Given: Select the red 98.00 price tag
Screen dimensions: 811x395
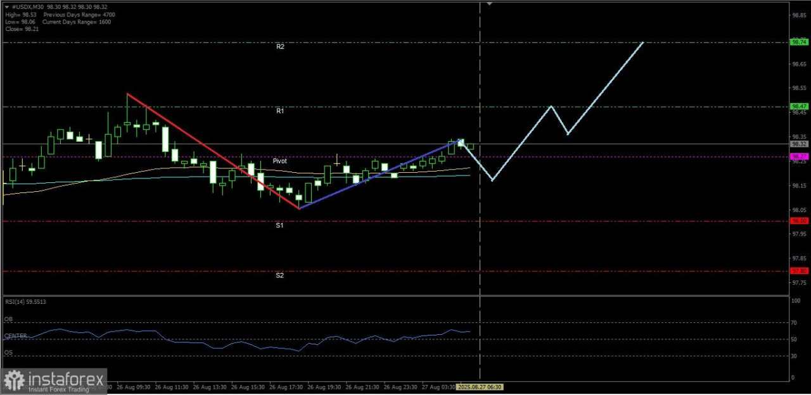Looking at the screenshot, I should pyautogui.click(x=799, y=220).
